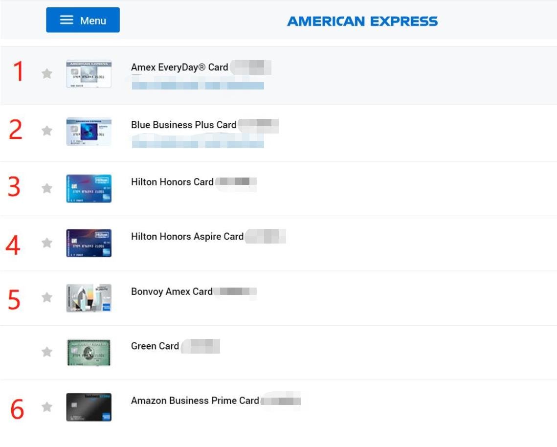Toggle favorite star for Hilton Honors Card
Viewport: 557px width, 447px height.
coord(47,188)
